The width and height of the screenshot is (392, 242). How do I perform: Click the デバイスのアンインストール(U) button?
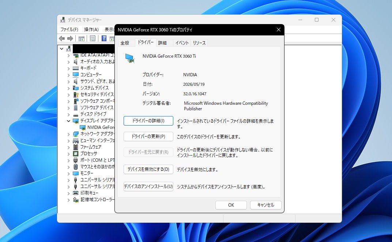click(148, 187)
